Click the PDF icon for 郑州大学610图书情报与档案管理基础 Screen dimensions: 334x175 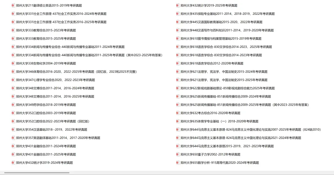[x=178, y=39]
